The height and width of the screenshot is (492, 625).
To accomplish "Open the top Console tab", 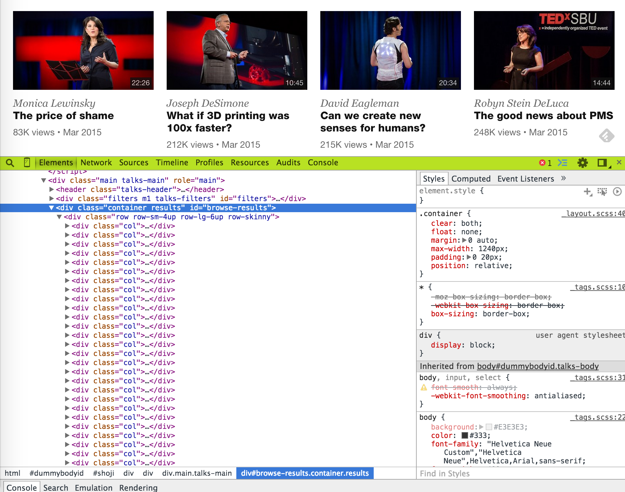I will [323, 163].
